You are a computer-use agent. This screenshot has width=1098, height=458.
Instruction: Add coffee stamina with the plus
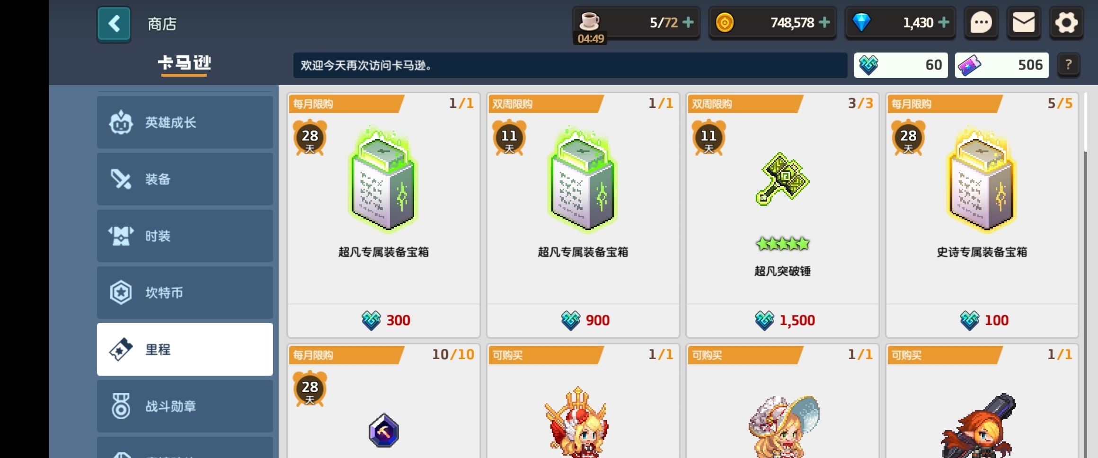click(x=689, y=22)
